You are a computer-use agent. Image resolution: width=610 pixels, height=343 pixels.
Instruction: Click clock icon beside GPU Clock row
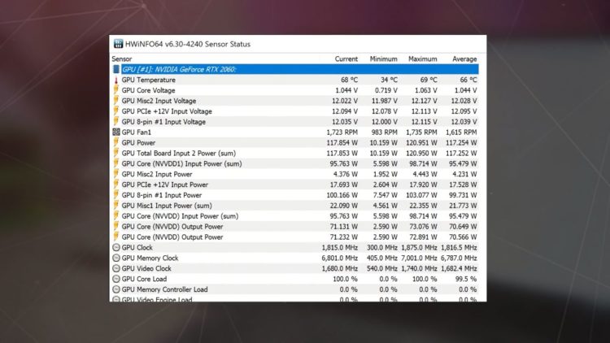[x=116, y=247]
